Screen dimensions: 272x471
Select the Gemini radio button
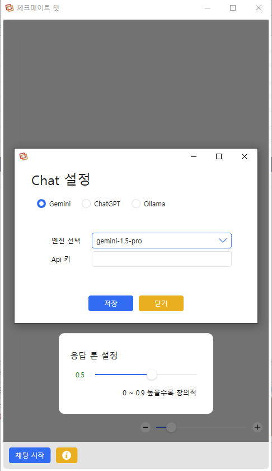click(41, 204)
